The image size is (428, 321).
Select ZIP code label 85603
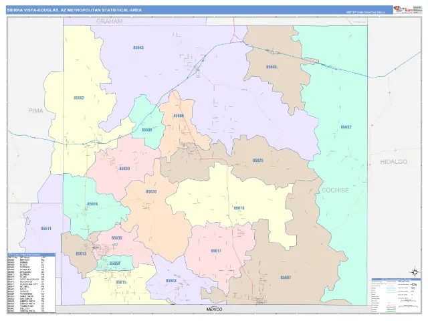(x=171, y=281)
